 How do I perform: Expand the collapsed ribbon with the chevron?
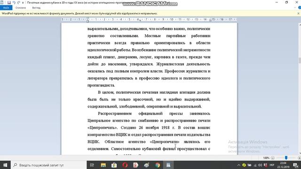tap(295, 8)
